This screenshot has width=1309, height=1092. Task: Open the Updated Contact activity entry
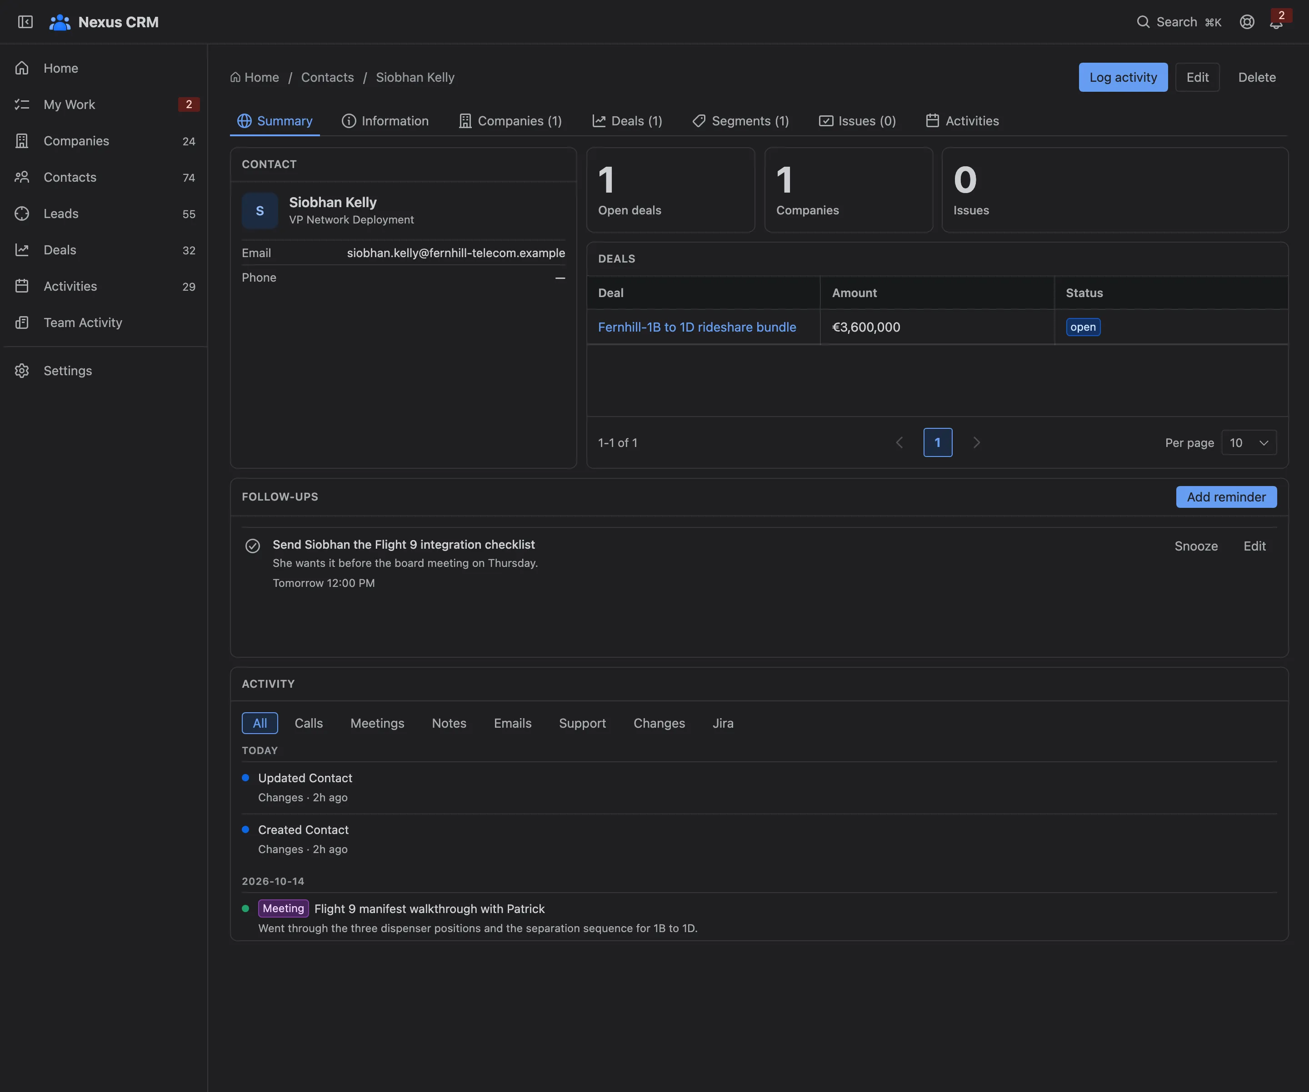coord(305,778)
